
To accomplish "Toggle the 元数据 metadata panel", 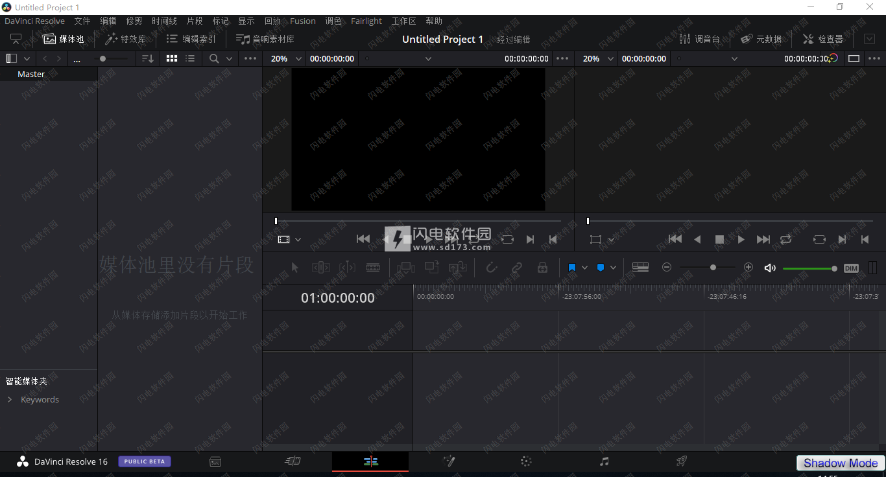I will [761, 39].
